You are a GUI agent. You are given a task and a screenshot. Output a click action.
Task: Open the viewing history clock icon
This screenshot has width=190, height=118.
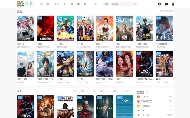pos(159,4)
